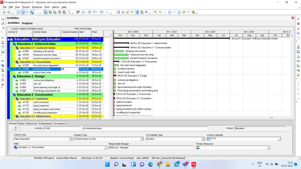Click the yellow speech-bubble hint help icon

pos(184,12)
